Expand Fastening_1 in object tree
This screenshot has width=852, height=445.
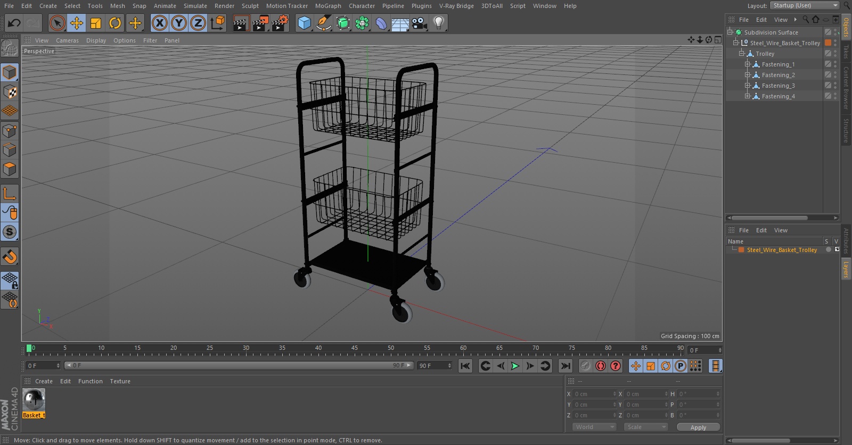[747, 64]
